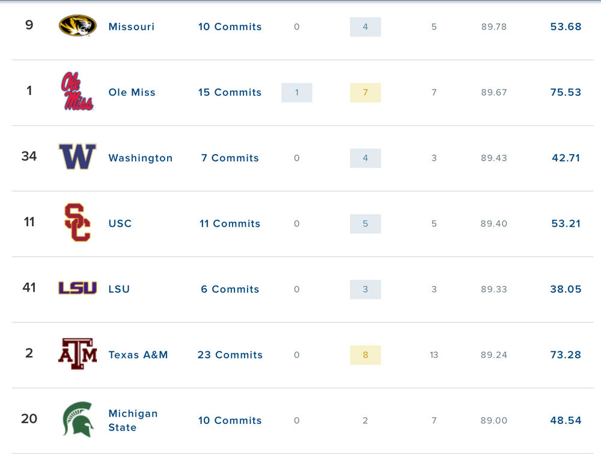Open Ole Miss 15 Commits list

230,92
